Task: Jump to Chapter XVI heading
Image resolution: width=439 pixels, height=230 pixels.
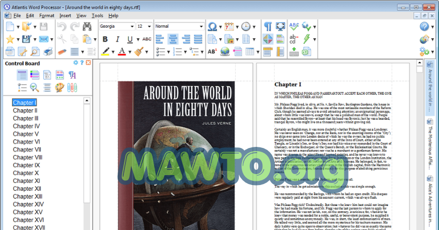Action: (28, 220)
